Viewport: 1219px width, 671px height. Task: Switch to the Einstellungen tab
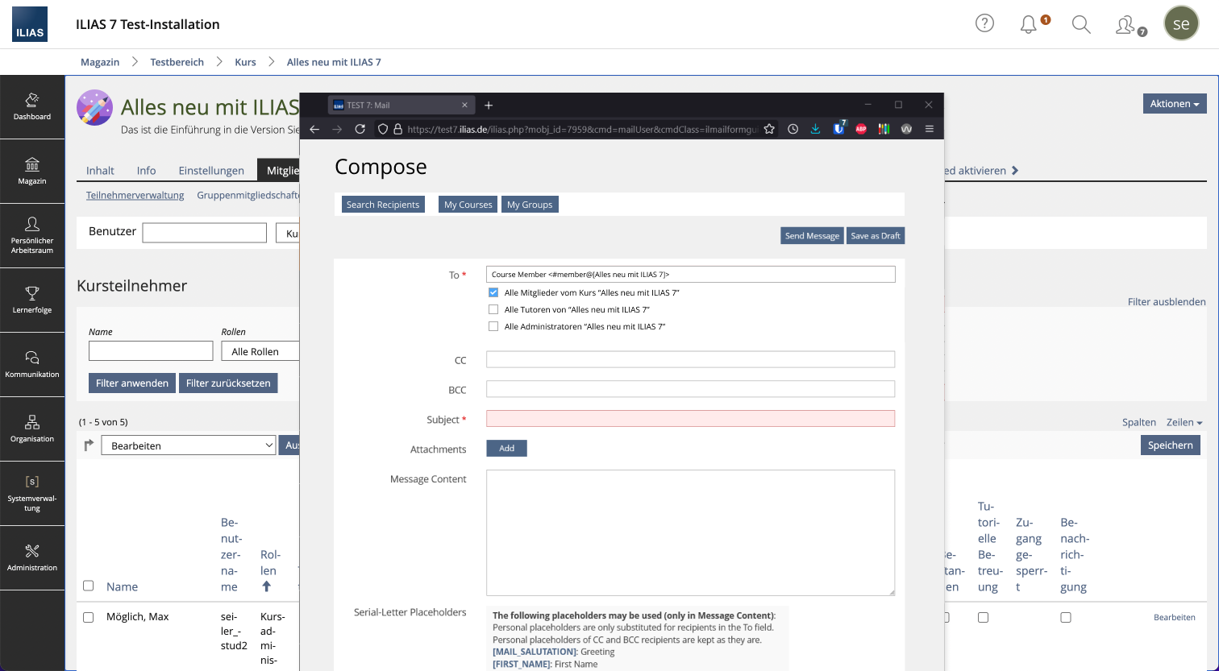211,171
